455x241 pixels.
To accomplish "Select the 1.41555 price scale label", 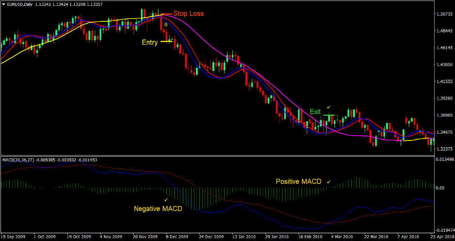I will [444, 82].
